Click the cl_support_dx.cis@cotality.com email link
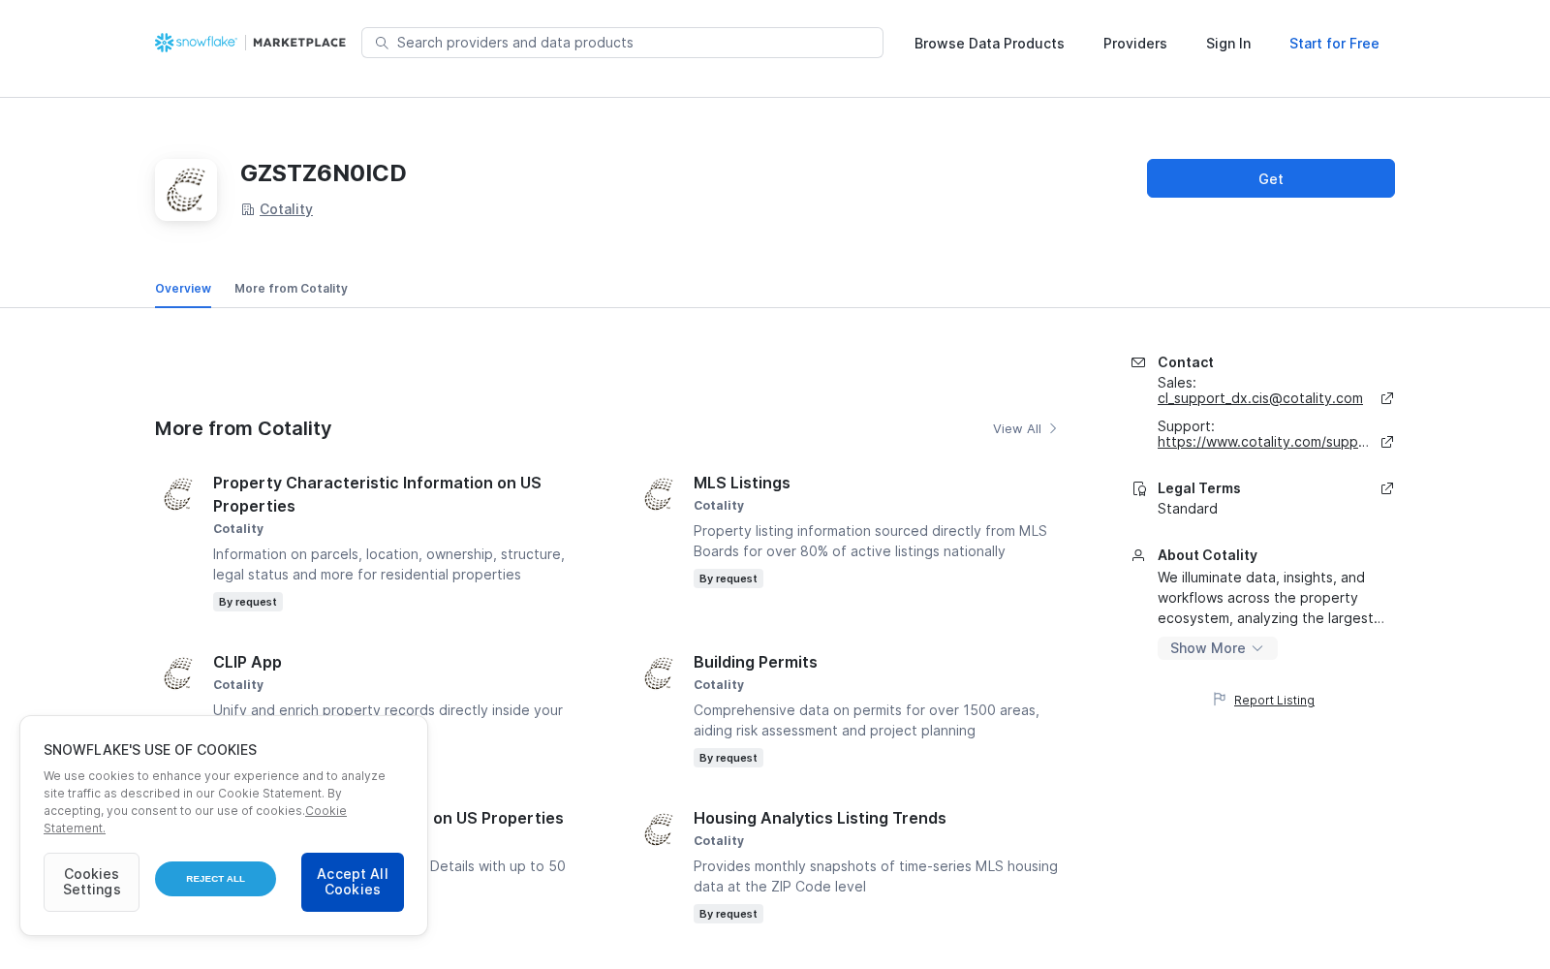1550x969 pixels. 1259,398
